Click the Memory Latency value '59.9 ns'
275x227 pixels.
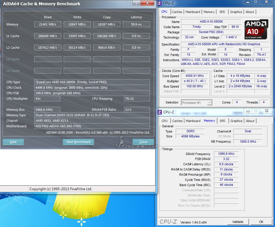coord(136,24)
